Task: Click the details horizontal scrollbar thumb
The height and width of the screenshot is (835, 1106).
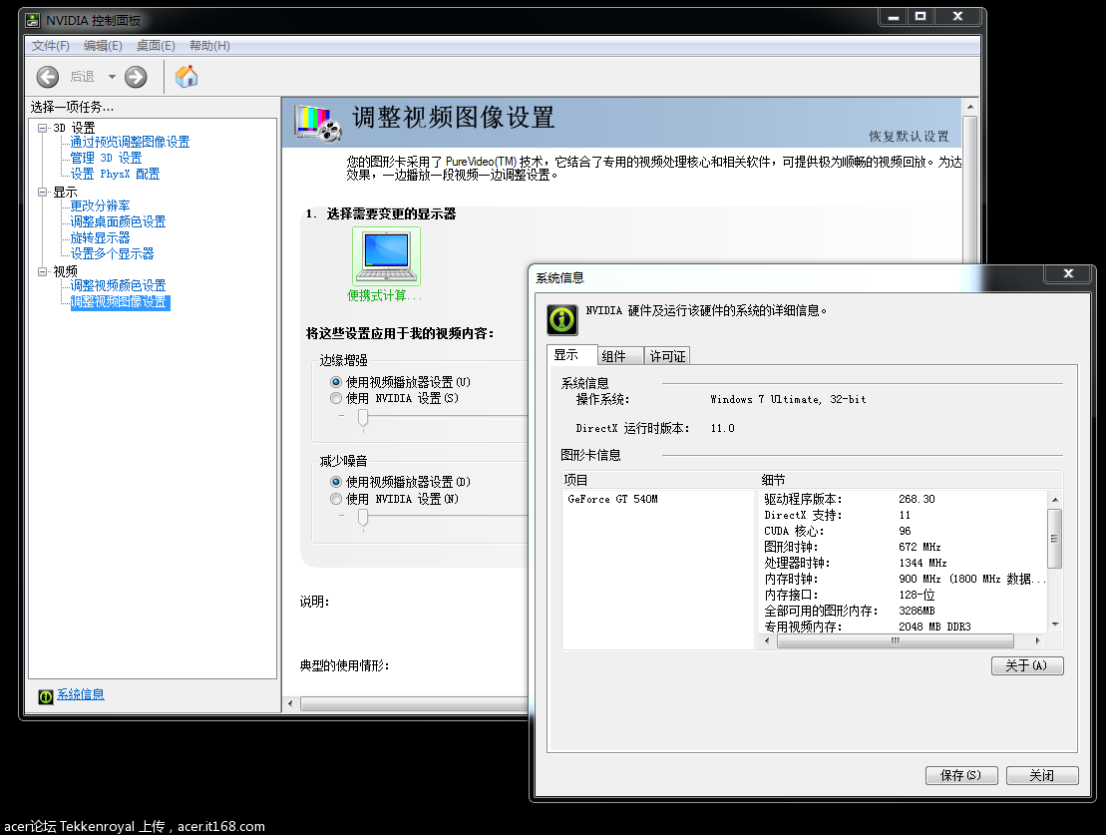Action: point(896,640)
